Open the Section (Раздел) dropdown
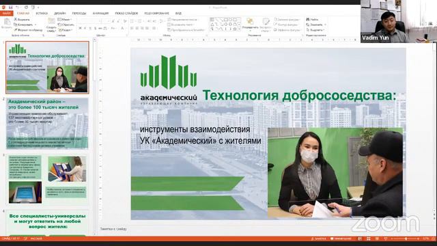 (65, 30)
